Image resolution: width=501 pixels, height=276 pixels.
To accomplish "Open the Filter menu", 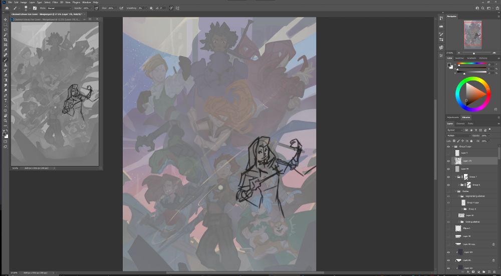I will point(55,2).
